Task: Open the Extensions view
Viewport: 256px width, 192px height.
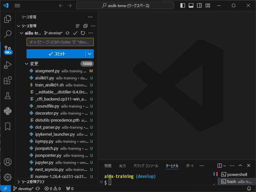Action: [x=7, y=80]
